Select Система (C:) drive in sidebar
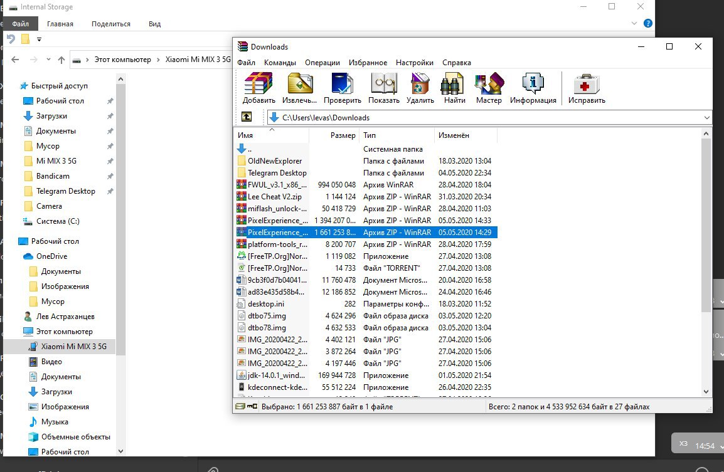 pos(58,221)
